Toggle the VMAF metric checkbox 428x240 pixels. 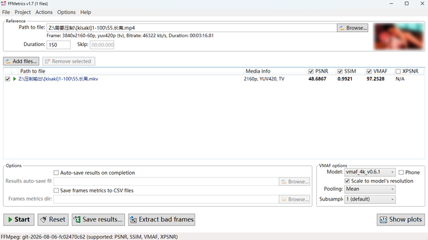coord(369,71)
